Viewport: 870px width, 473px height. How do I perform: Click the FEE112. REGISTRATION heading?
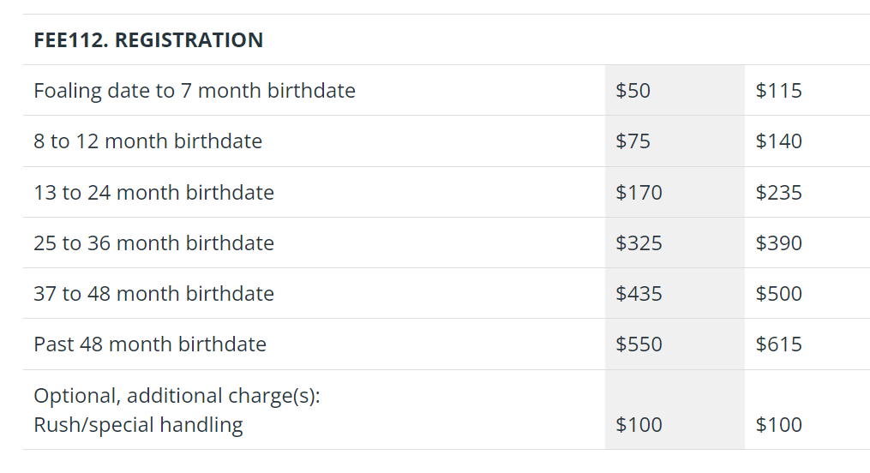148,40
